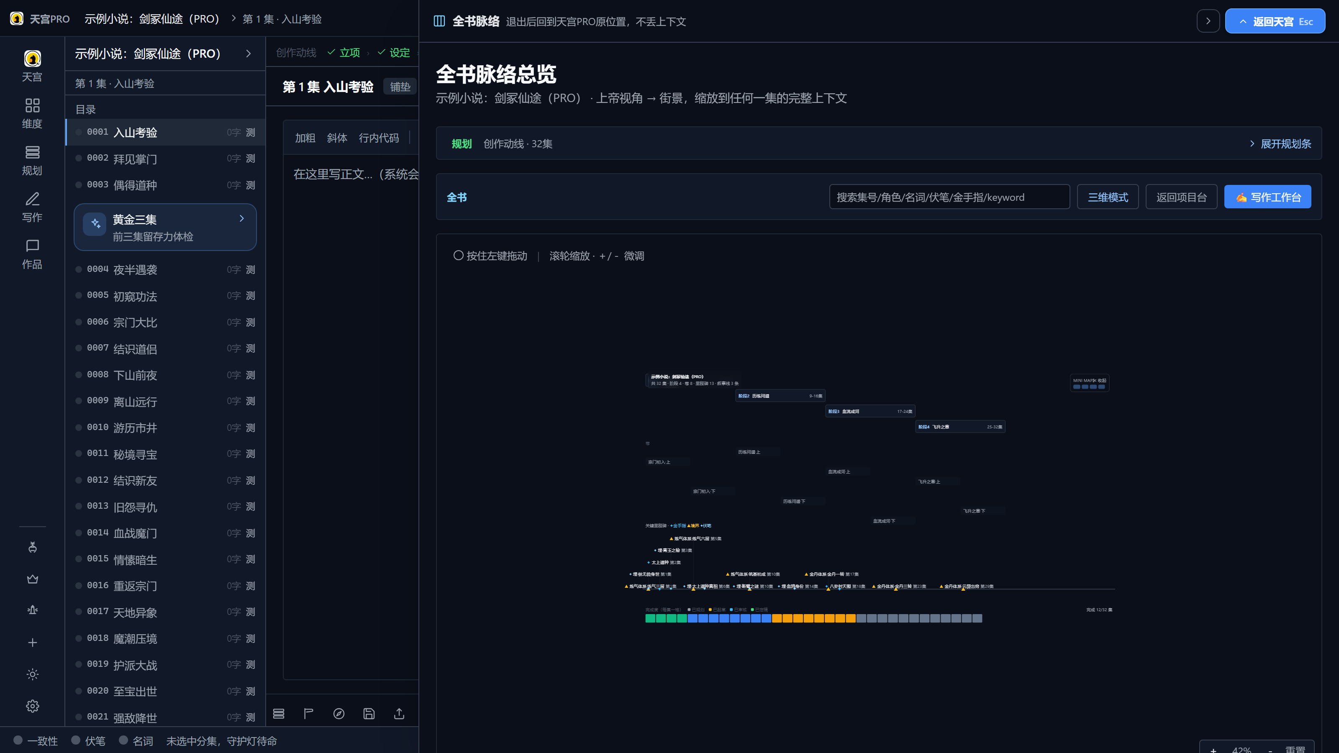Click the 立项 step in 创作动线
This screenshot has height=753, width=1339.
pos(344,52)
